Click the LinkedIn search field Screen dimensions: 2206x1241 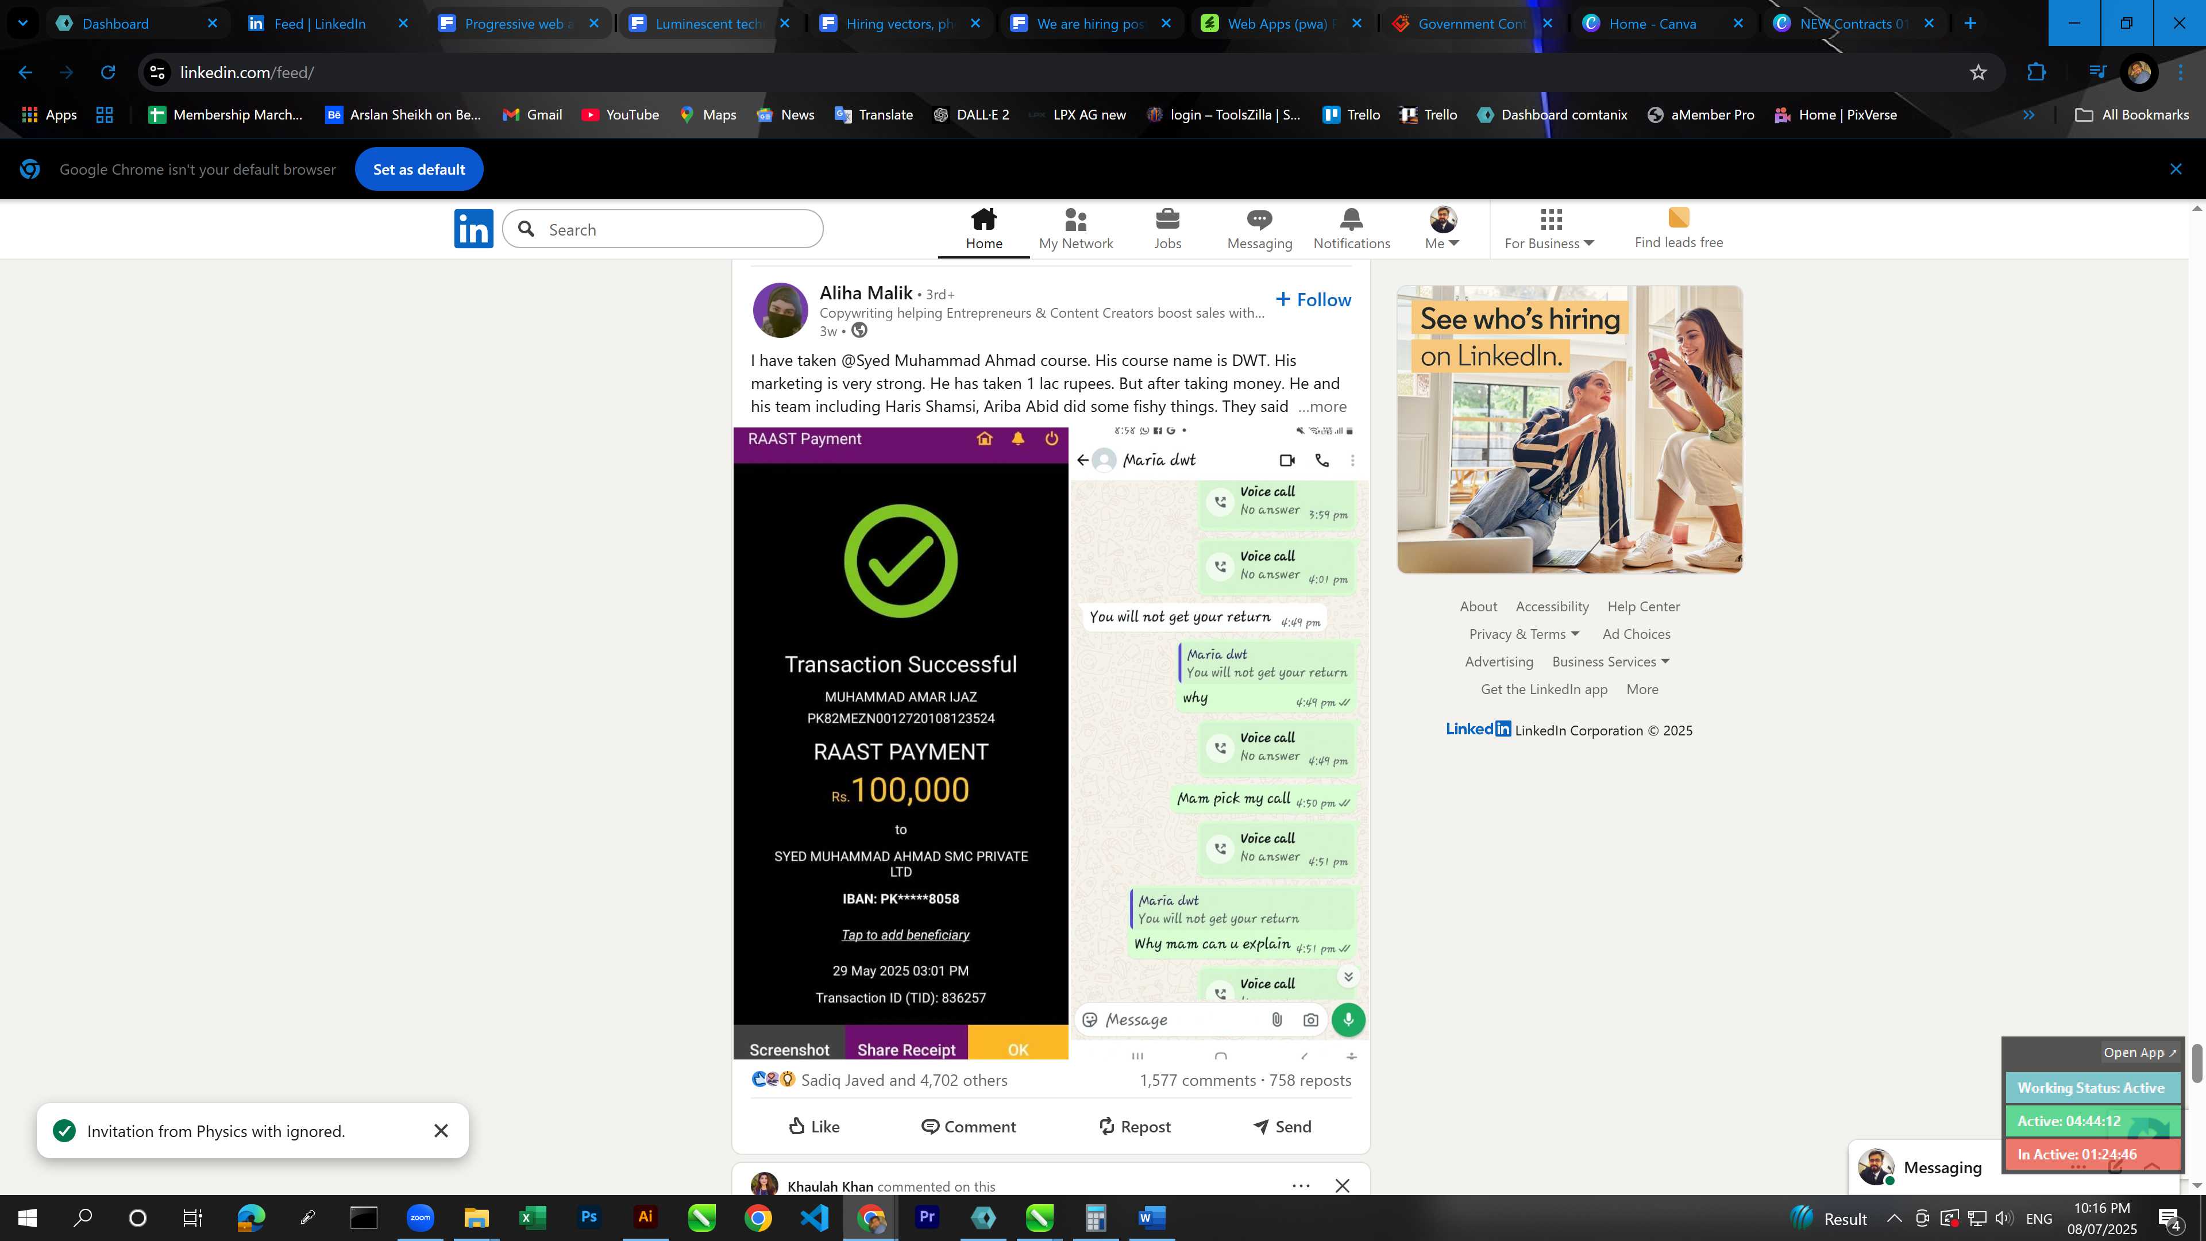(663, 230)
